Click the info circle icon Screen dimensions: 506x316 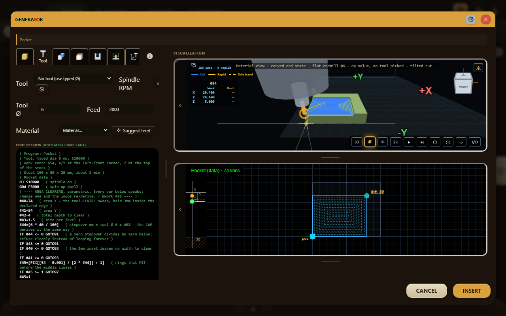(x=150, y=56)
